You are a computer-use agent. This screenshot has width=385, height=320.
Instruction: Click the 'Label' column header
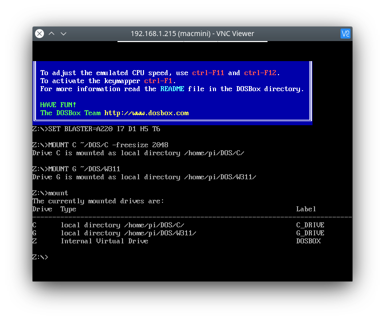pos(306,209)
